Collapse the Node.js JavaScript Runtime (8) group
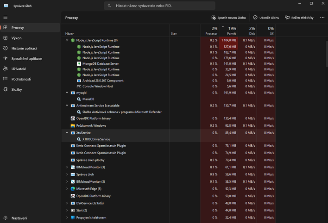Screen dimensions: 328x223 coord(67,40)
